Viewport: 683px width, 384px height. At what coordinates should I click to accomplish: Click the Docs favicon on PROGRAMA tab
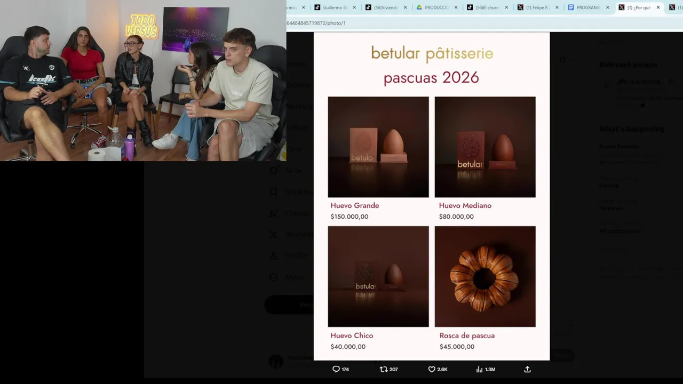(x=571, y=7)
